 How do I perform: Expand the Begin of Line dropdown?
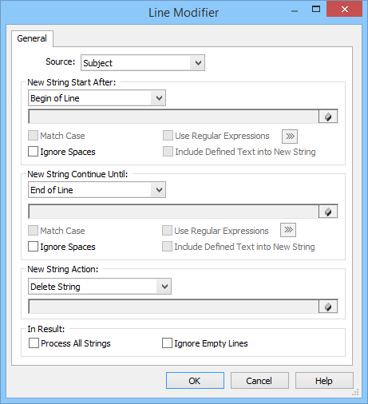[x=97, y=98]
